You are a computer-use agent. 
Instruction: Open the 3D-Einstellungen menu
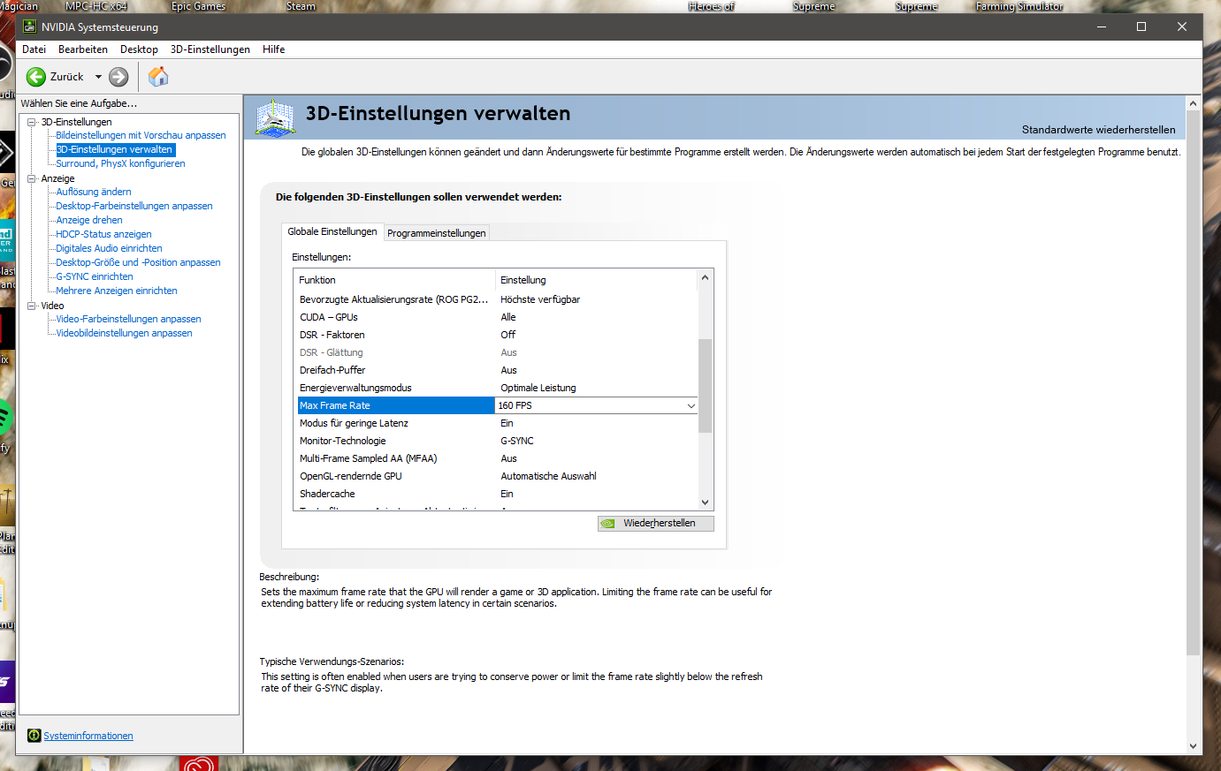click(210, 49)
